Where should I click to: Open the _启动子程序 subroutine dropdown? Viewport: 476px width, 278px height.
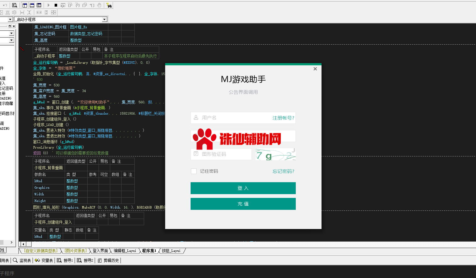[x=105, y=19]
